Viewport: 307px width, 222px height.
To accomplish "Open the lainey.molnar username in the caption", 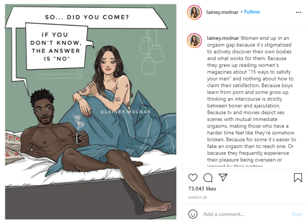I will click(x=223, y=38).
